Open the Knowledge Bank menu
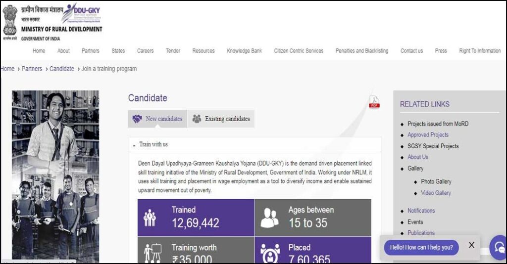This screenshot has height=264, width=507. tap(244, 51)
